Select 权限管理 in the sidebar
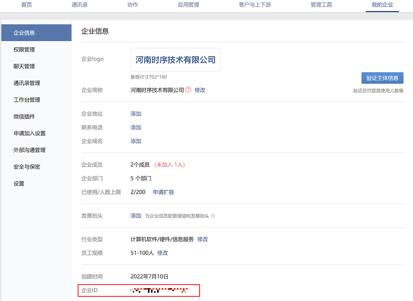The width and height of the screenshot is (413, 301). click(x=24, y=49)
